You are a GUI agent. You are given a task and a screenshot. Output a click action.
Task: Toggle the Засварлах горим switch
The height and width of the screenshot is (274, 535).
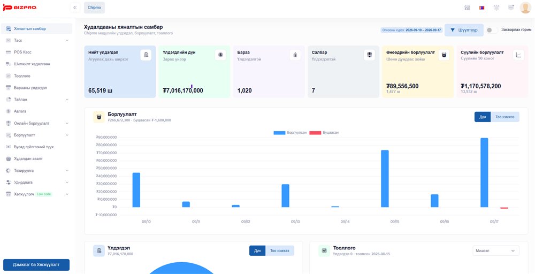tap(492, 30)
